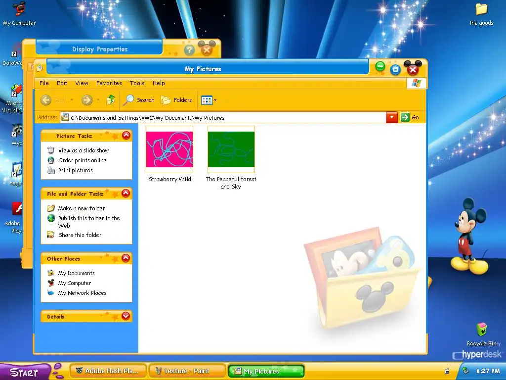Collapse the Picture Tasks panel

tap(126, 136)
